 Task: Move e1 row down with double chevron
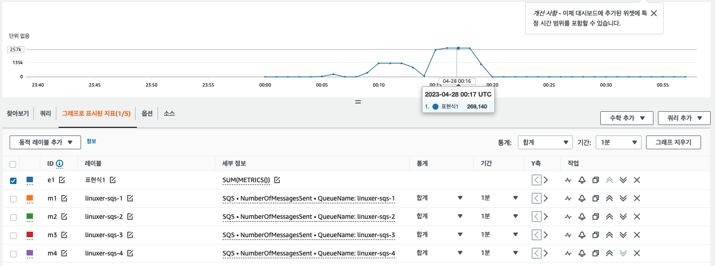[623, 180]
